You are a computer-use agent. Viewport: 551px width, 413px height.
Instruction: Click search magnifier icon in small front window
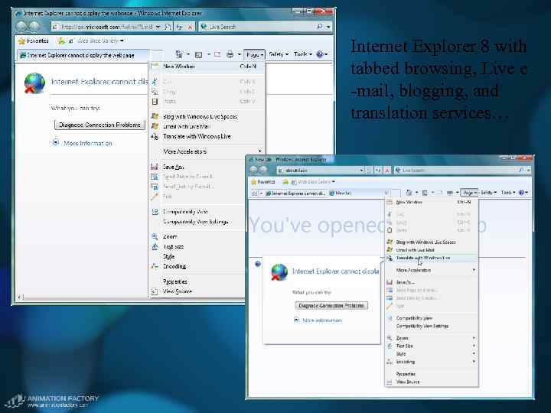(x=521, y=171)
